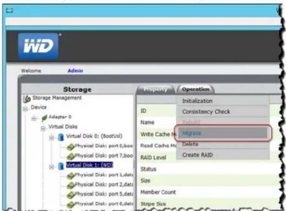Click the splitter handle between tree and properties
Image resolution: width=286 pixels, height=211 pixels.
point(135,164)
